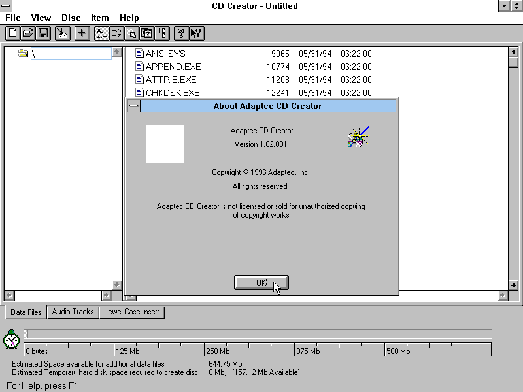Click the Help question mark toolbar icon
The height and width of the screenshot is (392, 523).
[180, 33]
